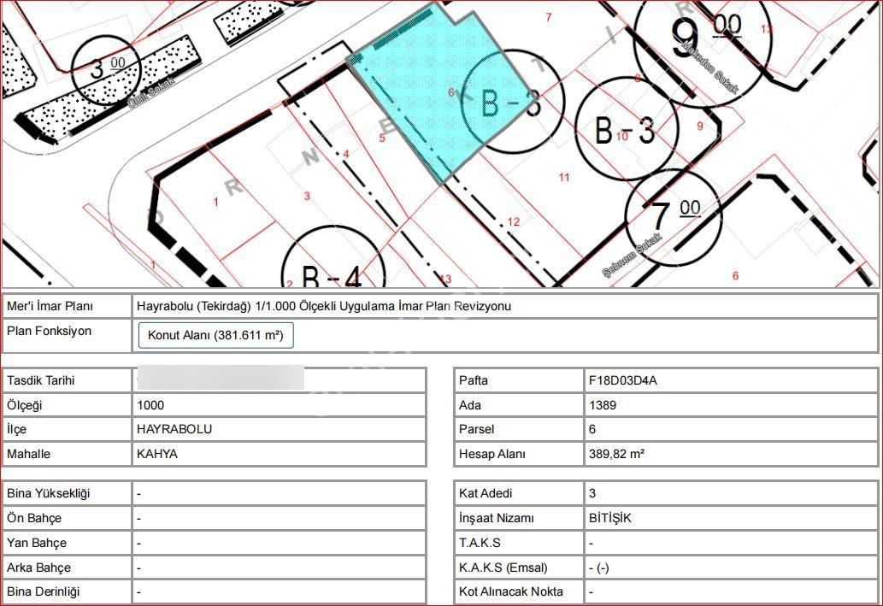
Task: Click the 'Şebnem Sokak' street label on map
Action: click(633, 255)
